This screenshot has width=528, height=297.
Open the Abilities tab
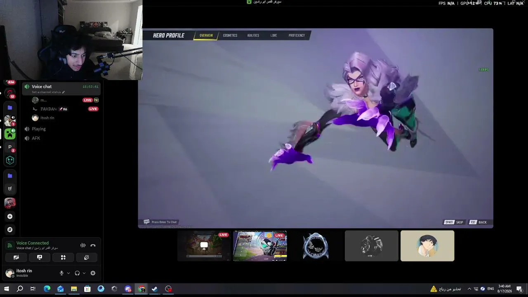pos(253,35)
